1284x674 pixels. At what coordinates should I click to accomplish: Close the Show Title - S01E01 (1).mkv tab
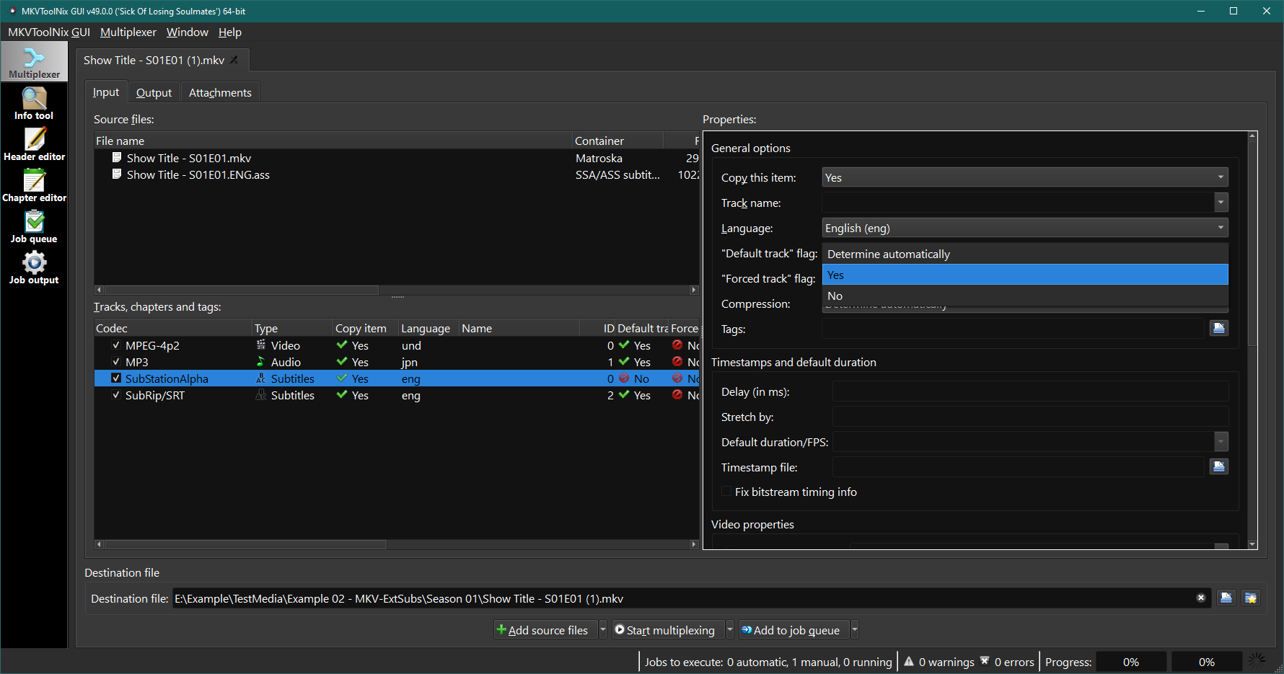[x=234, y=60]
